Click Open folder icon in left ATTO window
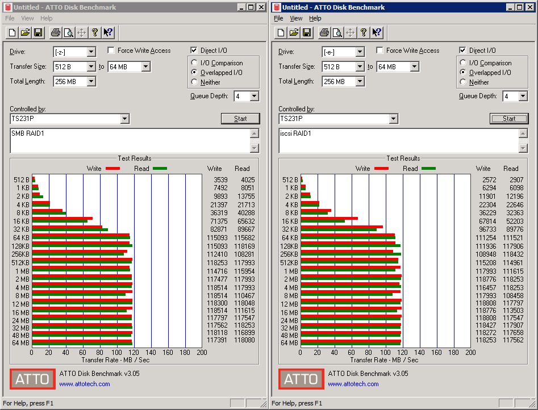 point(25,32)
